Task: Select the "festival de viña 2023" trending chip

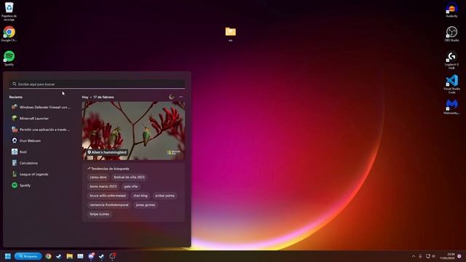Action: [x=129, y=177]
